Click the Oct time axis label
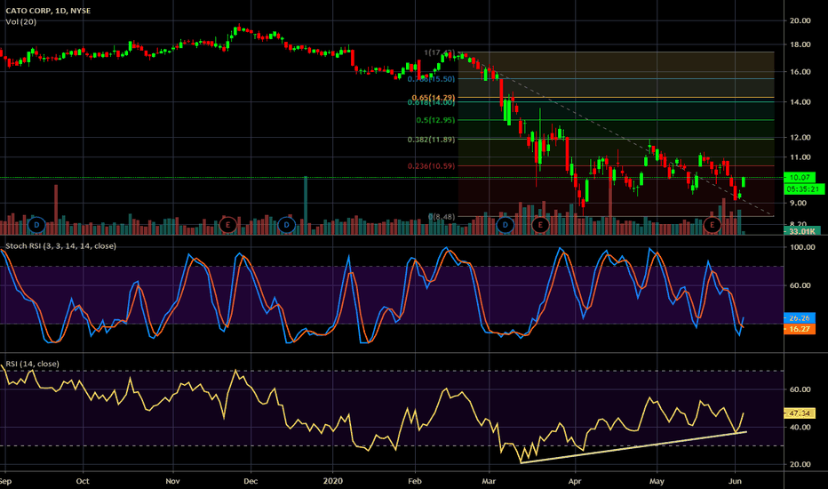 83,481
